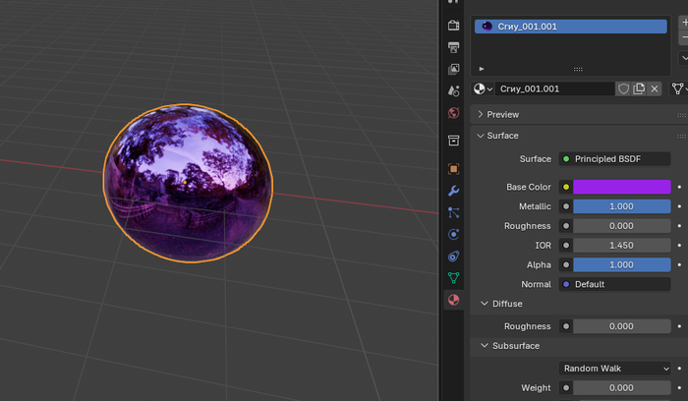Unlink material with the X button
The image size is (688, 401).
click(655, 88)
